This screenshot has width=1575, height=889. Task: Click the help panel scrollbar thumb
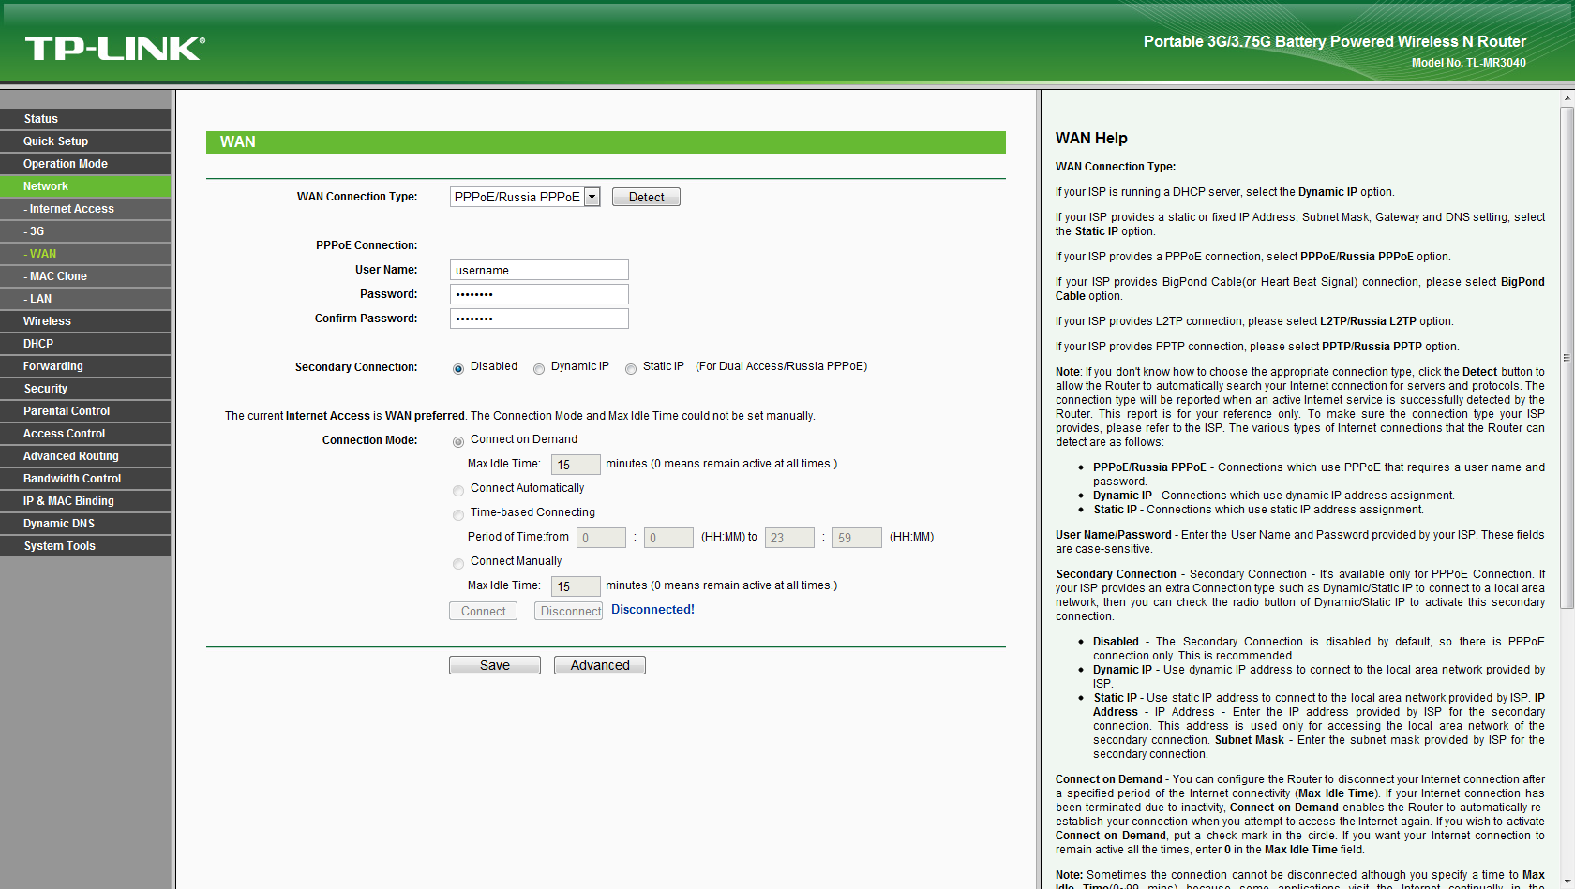(x=1567, y=358)
